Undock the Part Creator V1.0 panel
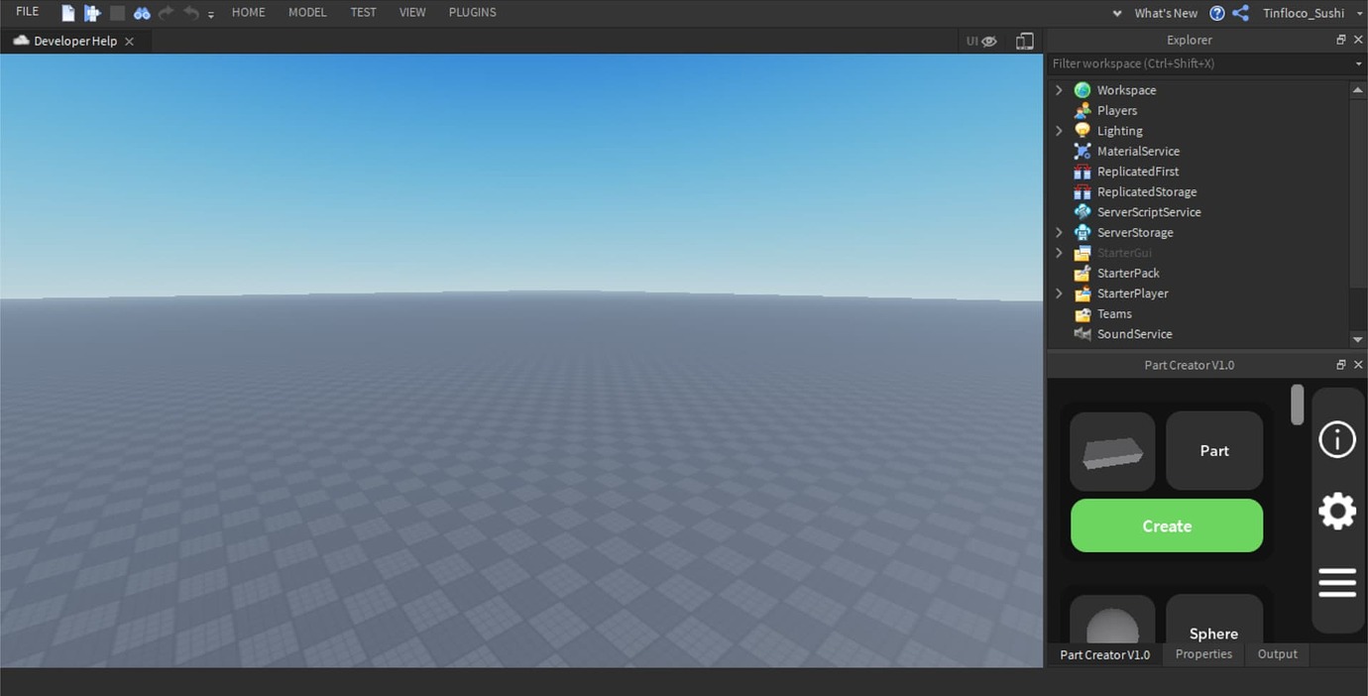The image size is (1368, 696). [x=1341, y=365]
